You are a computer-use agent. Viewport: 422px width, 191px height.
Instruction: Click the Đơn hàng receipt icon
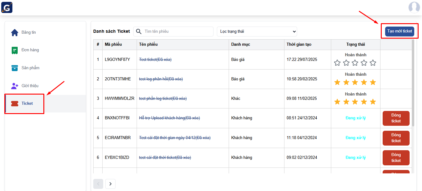15,50
